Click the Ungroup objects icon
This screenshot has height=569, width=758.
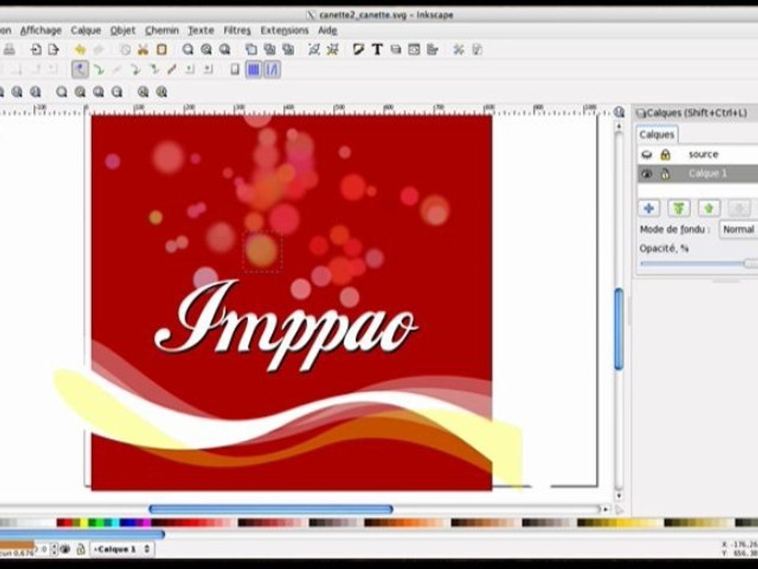[x=332, y=49]
